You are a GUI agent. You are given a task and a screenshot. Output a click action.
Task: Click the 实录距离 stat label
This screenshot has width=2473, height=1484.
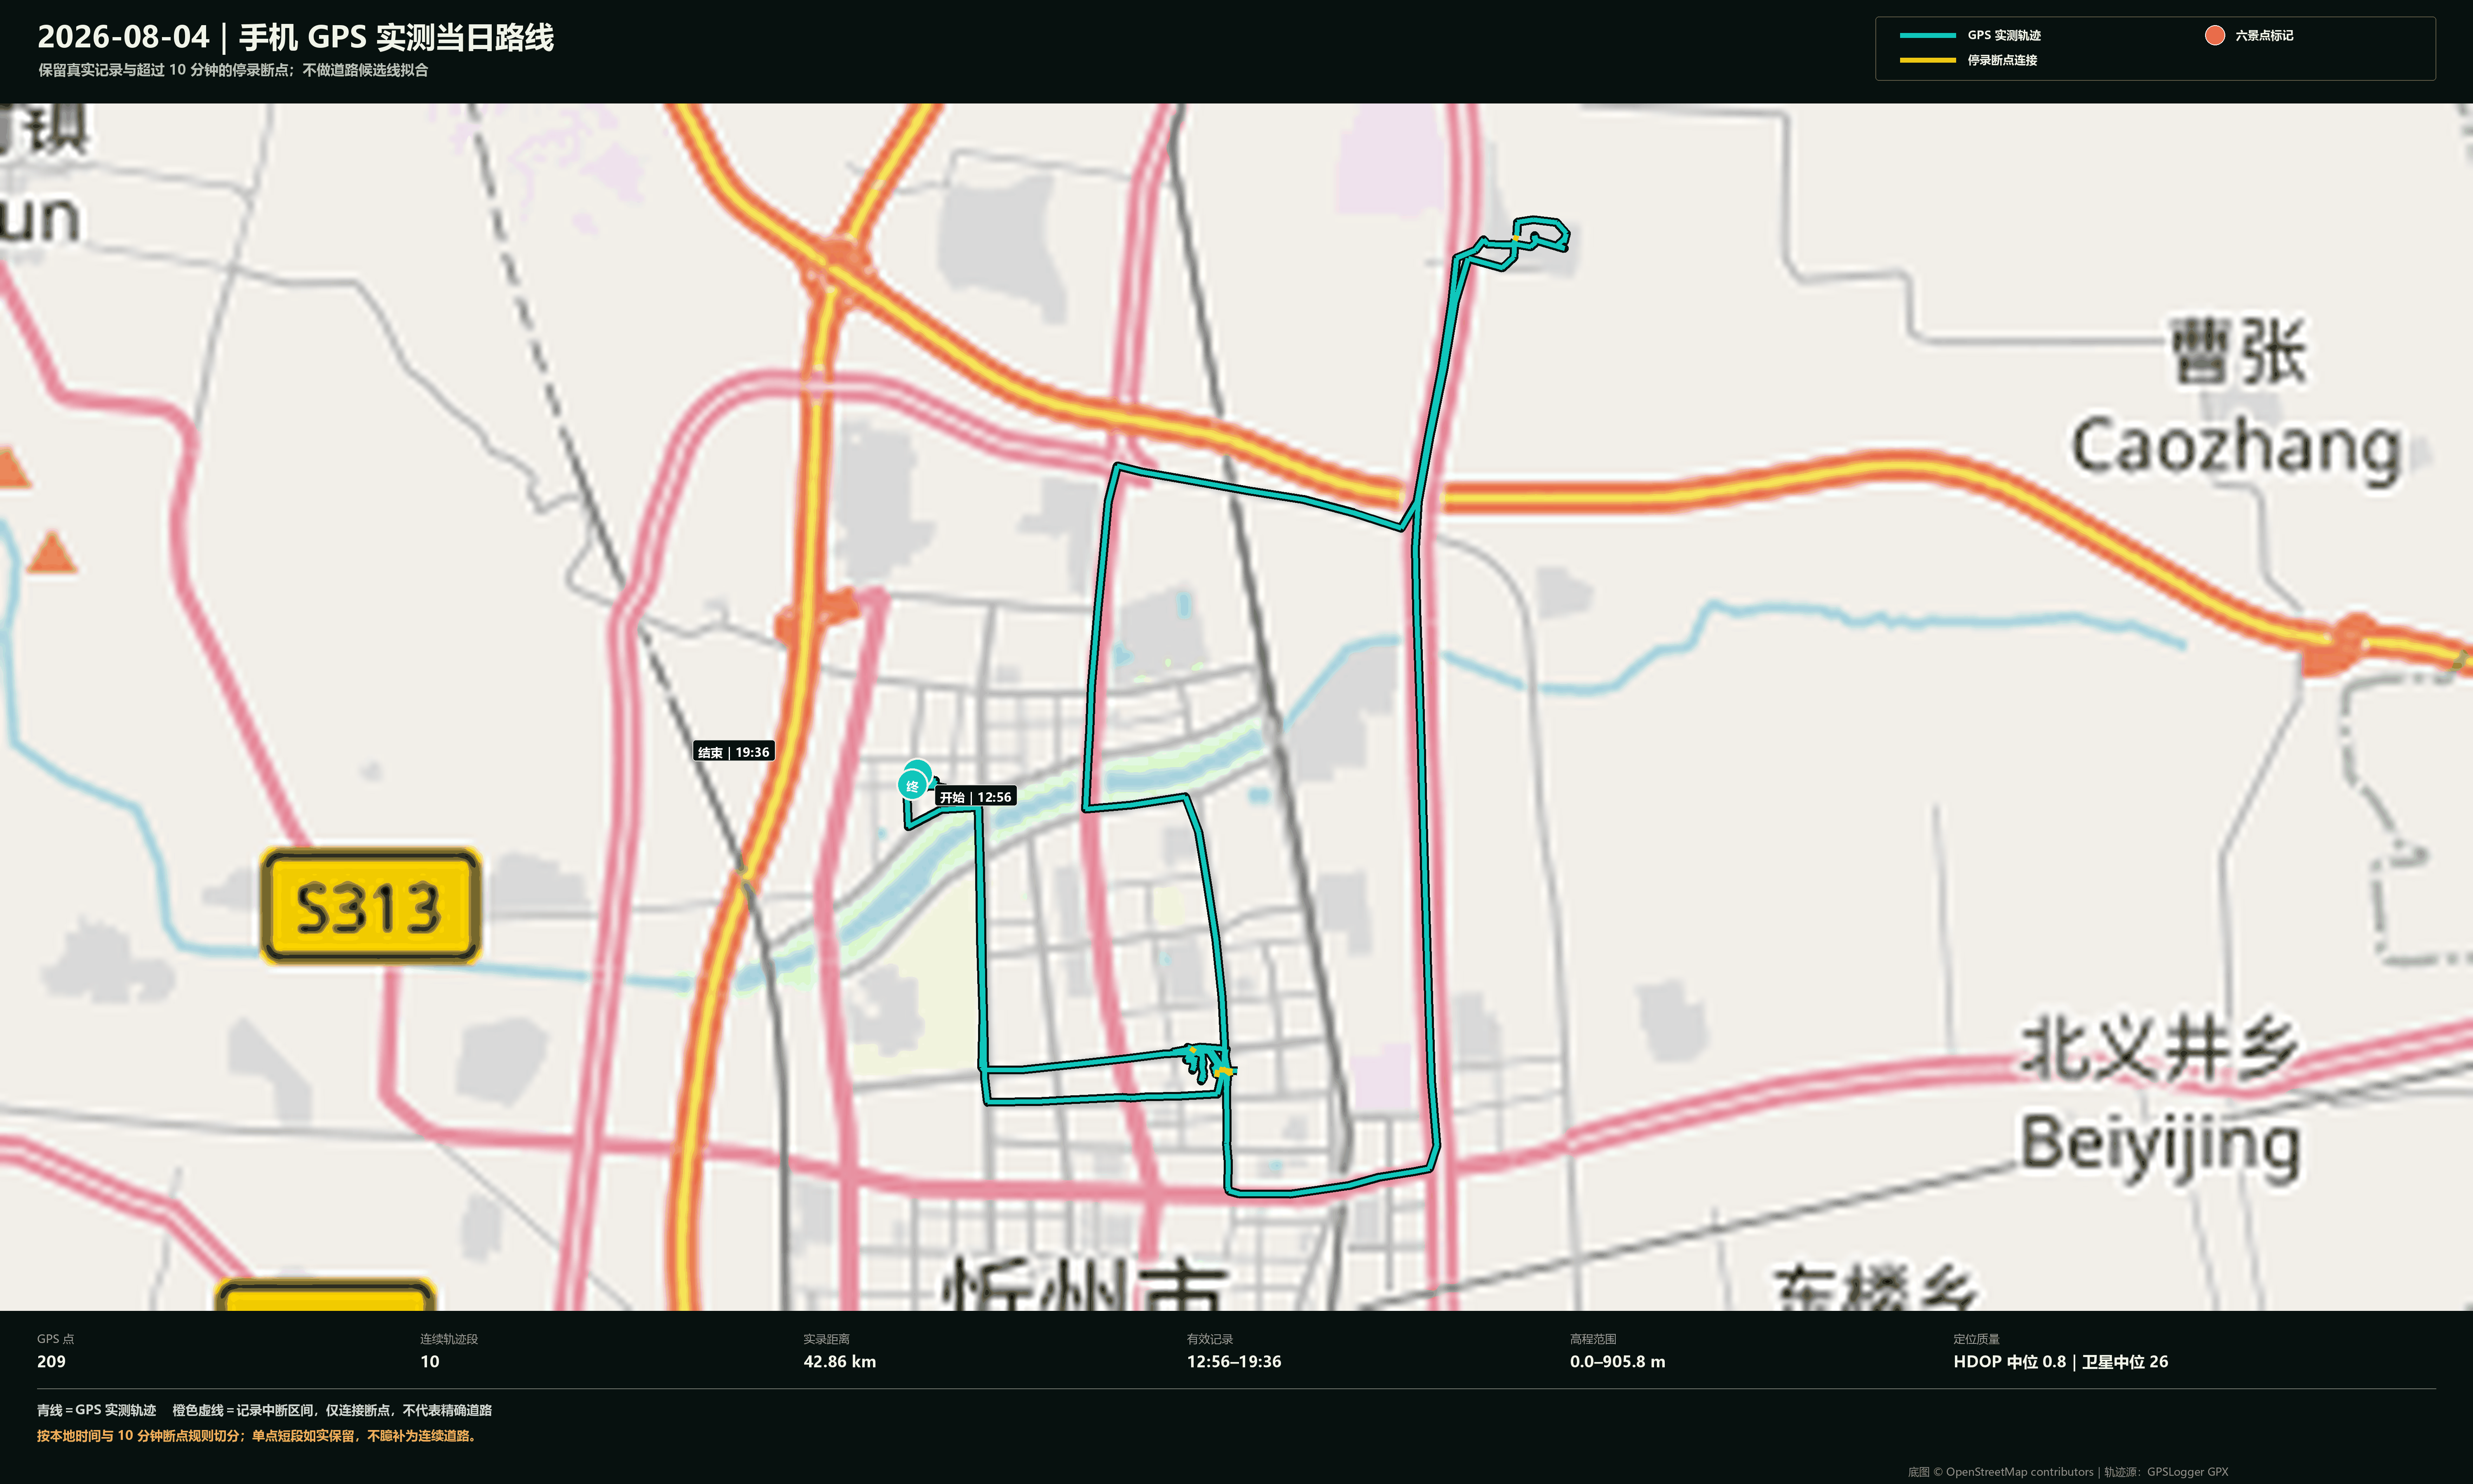[x=827, y=1339]
